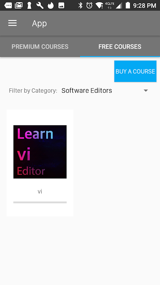This screenshot has height=285, width=160.
Task: Tap the Wi-Fi status icon
Action: tap(99, 5)
